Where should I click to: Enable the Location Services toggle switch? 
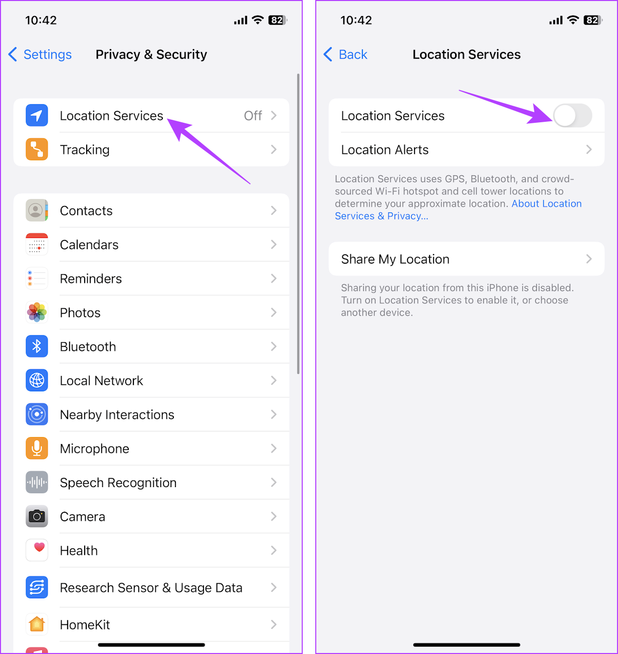(x=573, y=116)
